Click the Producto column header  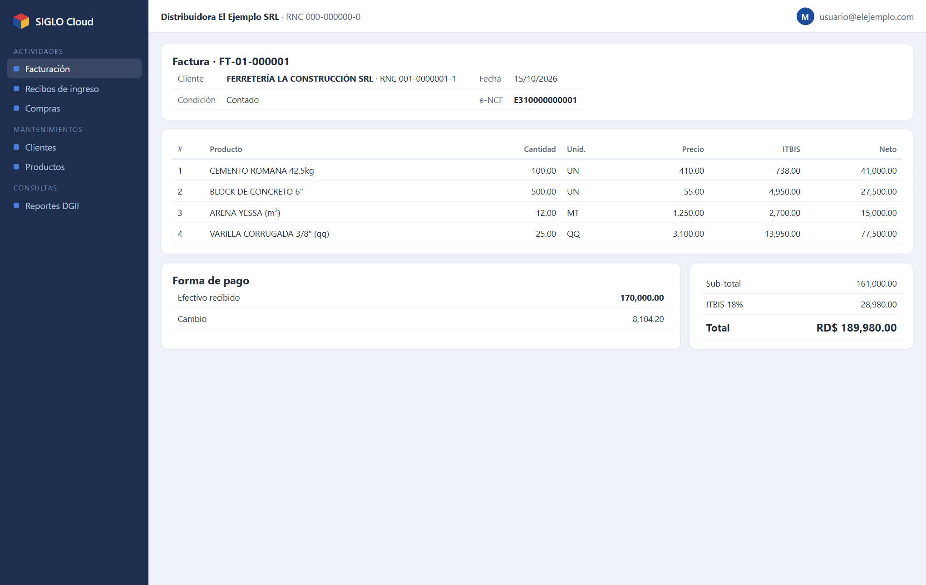click(x=226, y=149)
